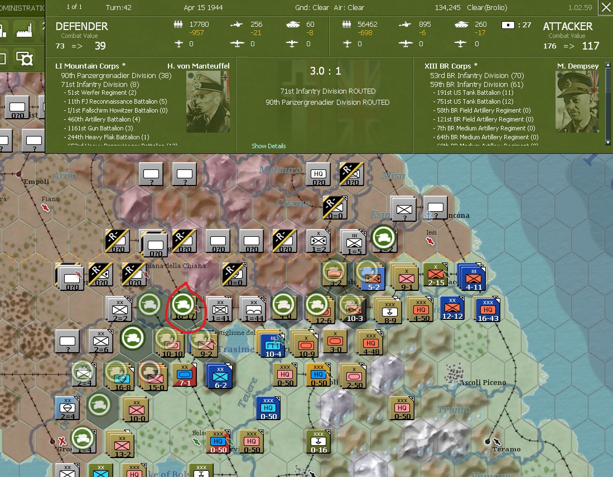Select the red-blue 7-1 armor counter

tap(184, 374)
